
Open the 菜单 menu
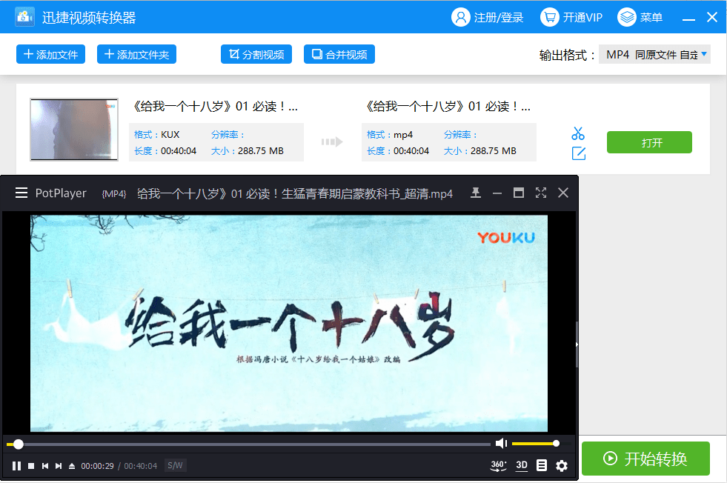tap(640, 18)
